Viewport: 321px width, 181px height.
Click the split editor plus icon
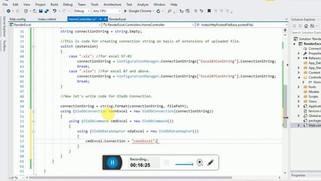[285, 30]
